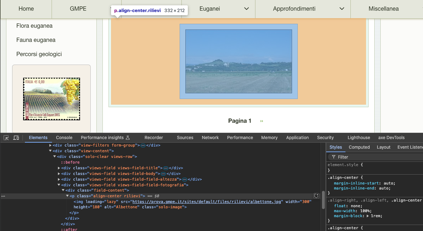Click the ellipsis badge in views-field-body div

[x=163, y=174]
